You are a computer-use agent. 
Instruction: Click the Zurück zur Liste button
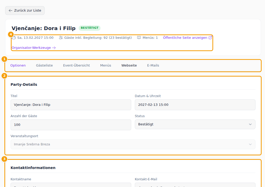click(25, 11)
